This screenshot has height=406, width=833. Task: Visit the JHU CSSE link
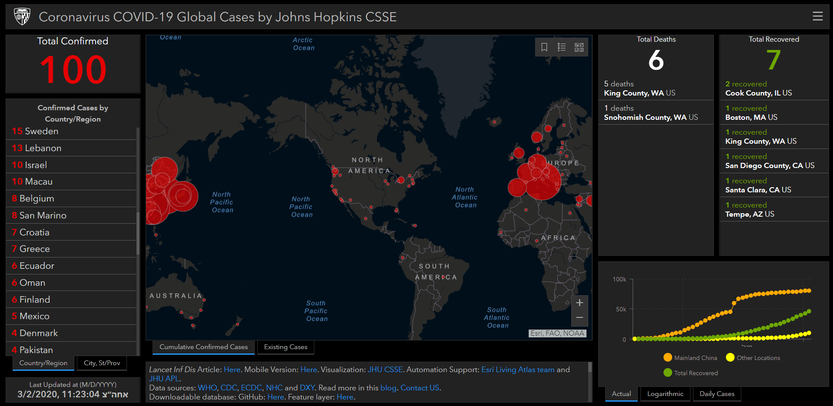pos(385,370)
